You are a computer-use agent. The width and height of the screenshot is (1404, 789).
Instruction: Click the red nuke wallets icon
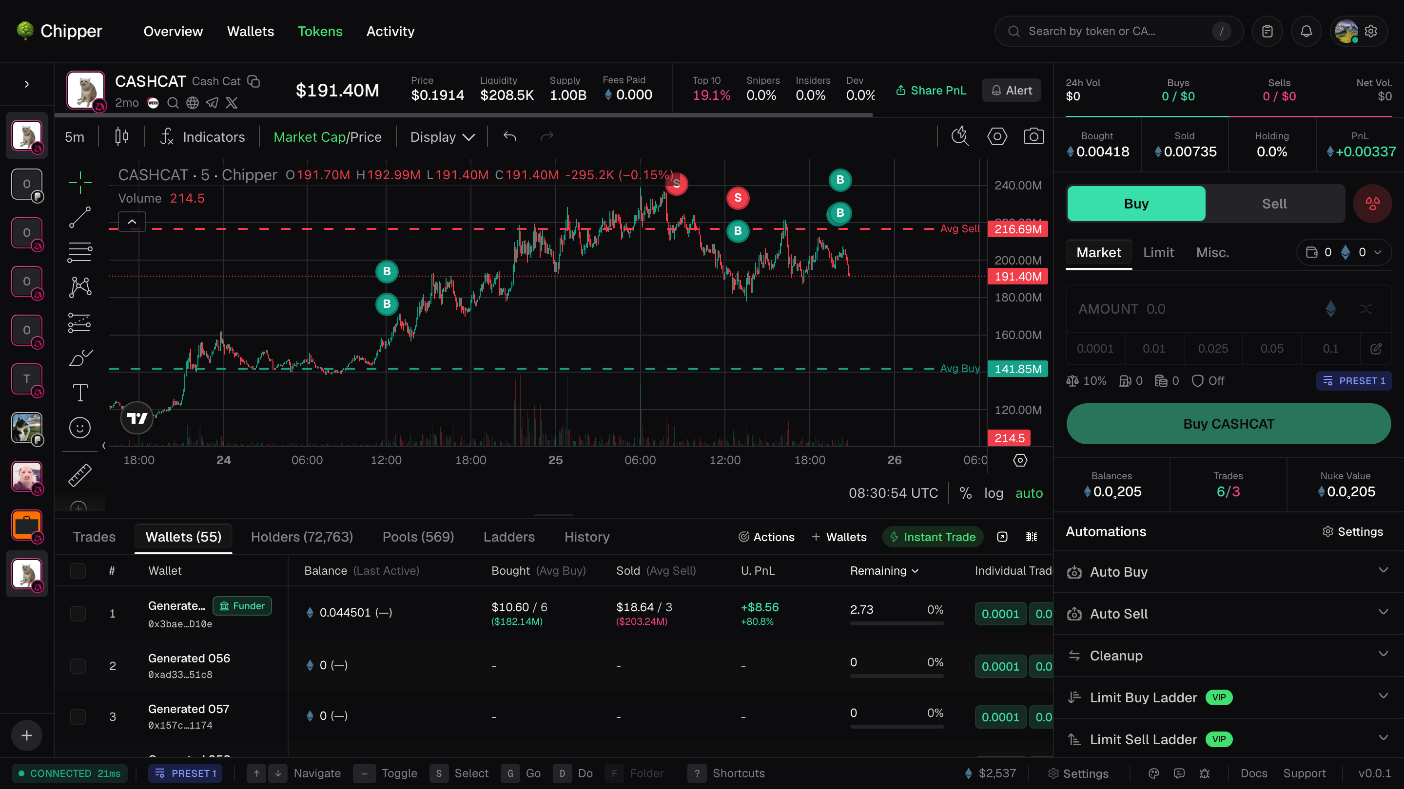[1372, 204]
